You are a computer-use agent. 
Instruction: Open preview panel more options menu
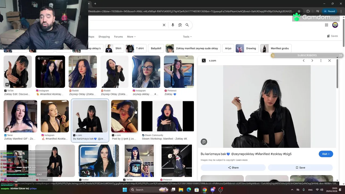tap(321, 61)
